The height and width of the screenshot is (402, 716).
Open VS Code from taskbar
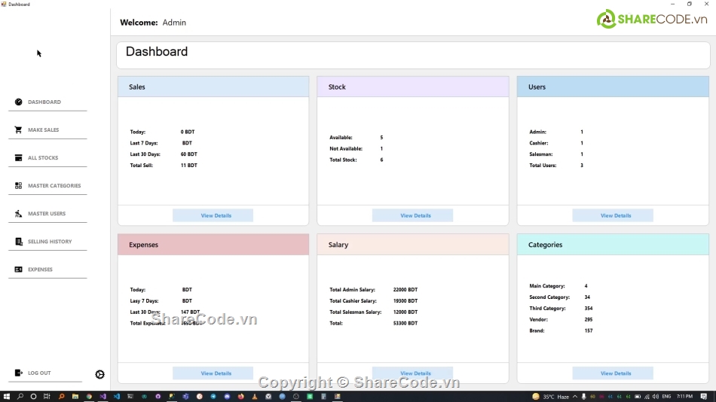pos(116,397)
